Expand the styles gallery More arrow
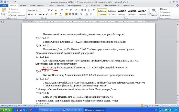 (x=149, y=15)
